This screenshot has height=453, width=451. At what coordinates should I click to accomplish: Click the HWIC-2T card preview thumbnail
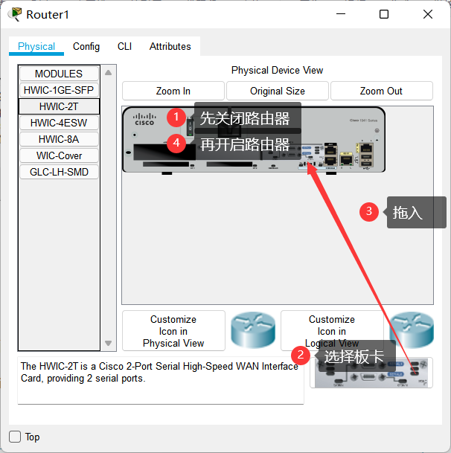(x=371, y=373)
